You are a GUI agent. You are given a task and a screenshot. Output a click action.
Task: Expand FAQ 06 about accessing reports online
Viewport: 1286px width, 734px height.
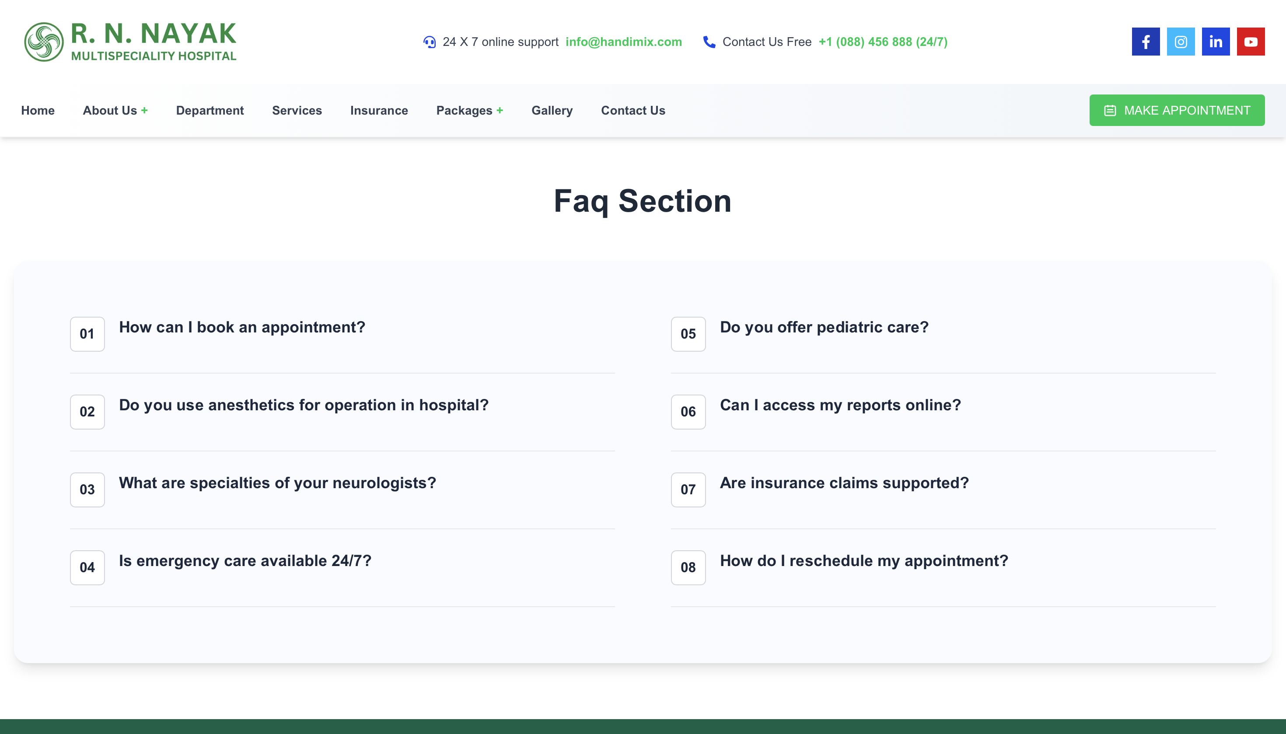(840, 405)
